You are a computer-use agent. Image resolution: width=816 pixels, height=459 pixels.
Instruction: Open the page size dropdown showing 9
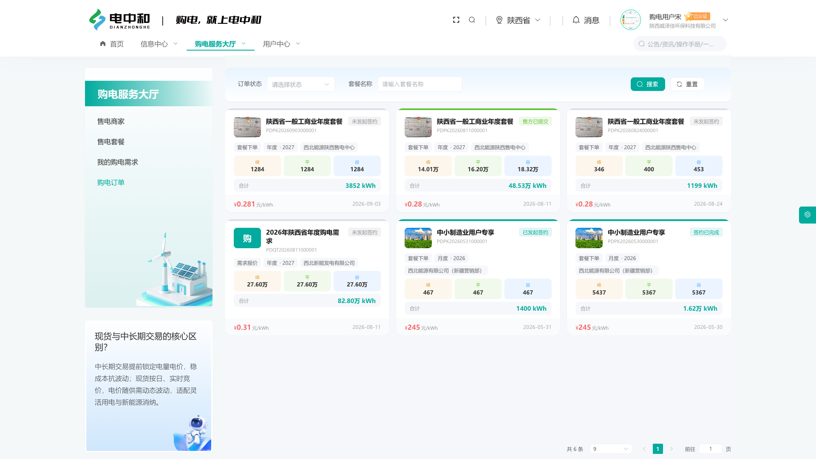pyautogui.click(x=611, y=449)
